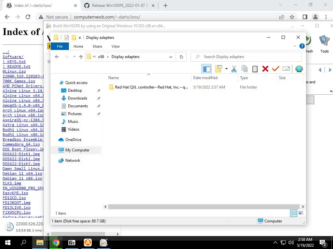Bookmark this page with the star icon
The height and width of the screenshot is (249, 333).
[292, 17]
